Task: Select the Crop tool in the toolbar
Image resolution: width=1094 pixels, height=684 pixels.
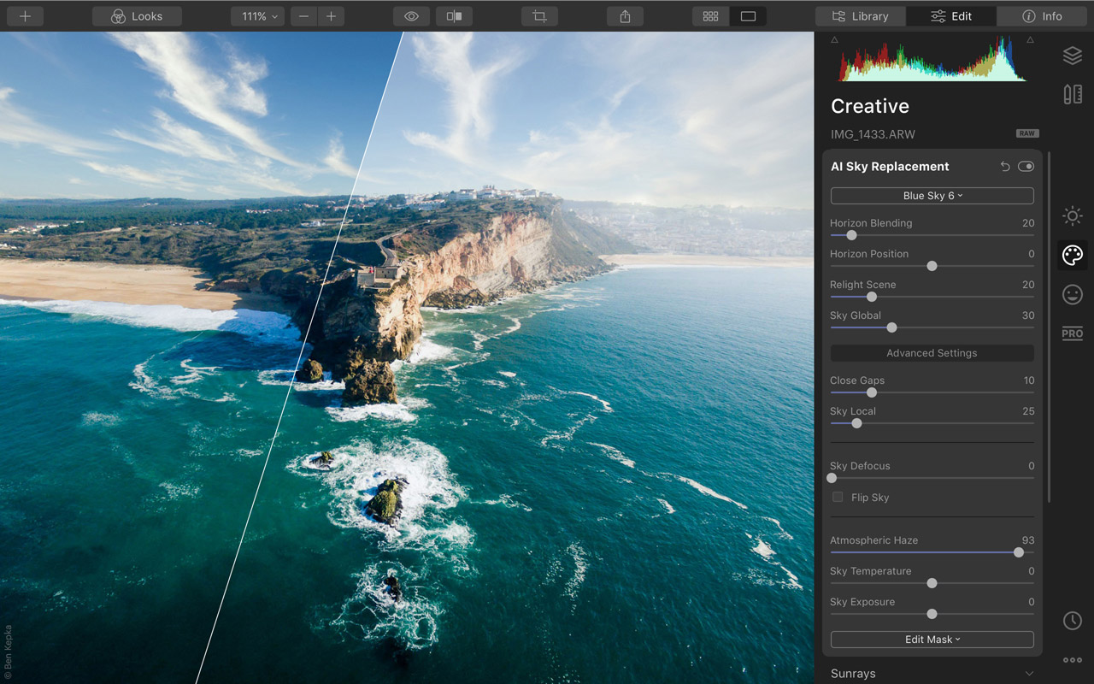Action: (539, 15)
